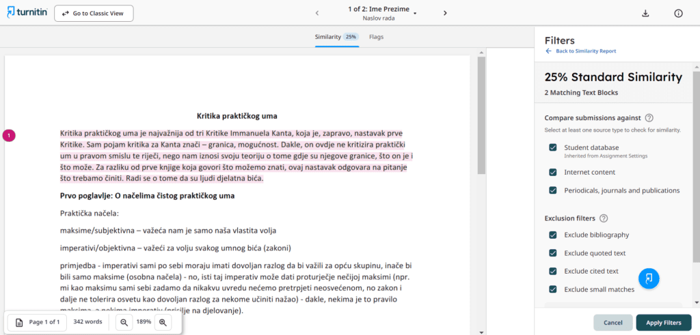Click Filters panel scrollbar down arrow
The image size is (700, 335).
coord(696,303)
